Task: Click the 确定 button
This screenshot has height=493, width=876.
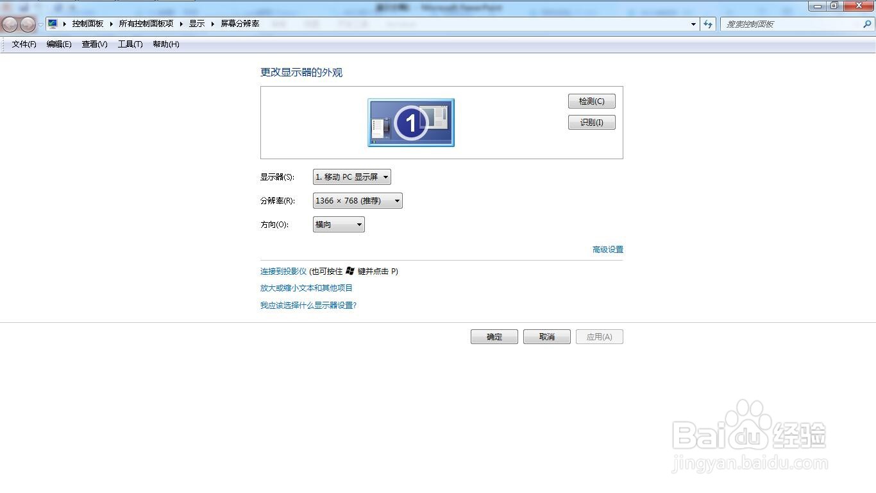Action: pyautogui.click(x=494, y=337)
